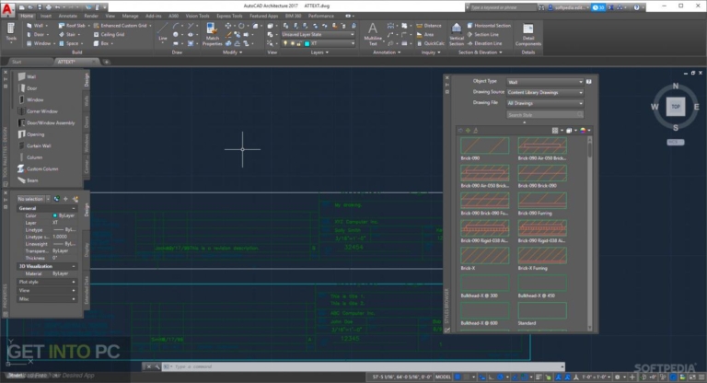The height and width of the screenshot is (383, 707).
Task: Click the Brick-090 wall style thumbnail
Action: click(x=485, y=145)
